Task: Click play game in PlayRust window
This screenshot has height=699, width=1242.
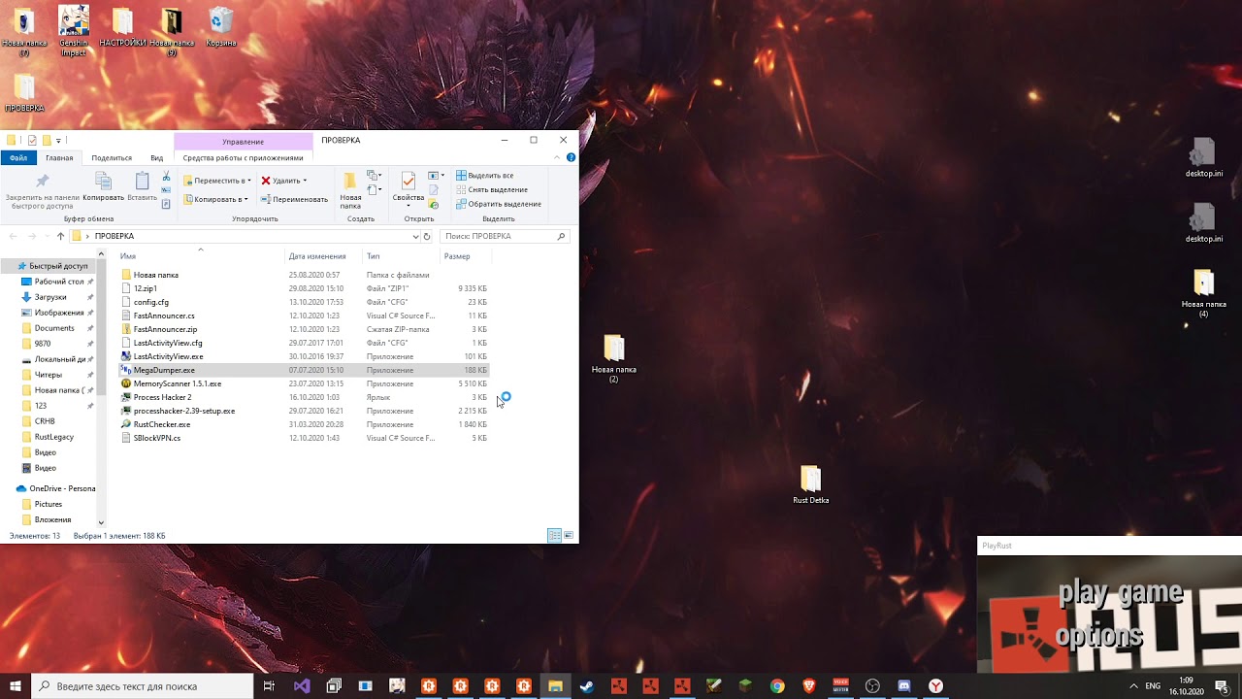Action: tap(1121, 592)
